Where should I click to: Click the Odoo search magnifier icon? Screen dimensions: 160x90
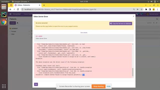click(157, 19)
